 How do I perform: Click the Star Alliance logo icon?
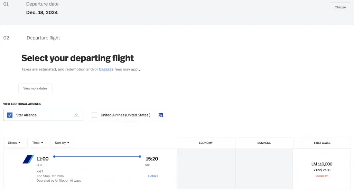pyautogui.click(x=76, y=115)
